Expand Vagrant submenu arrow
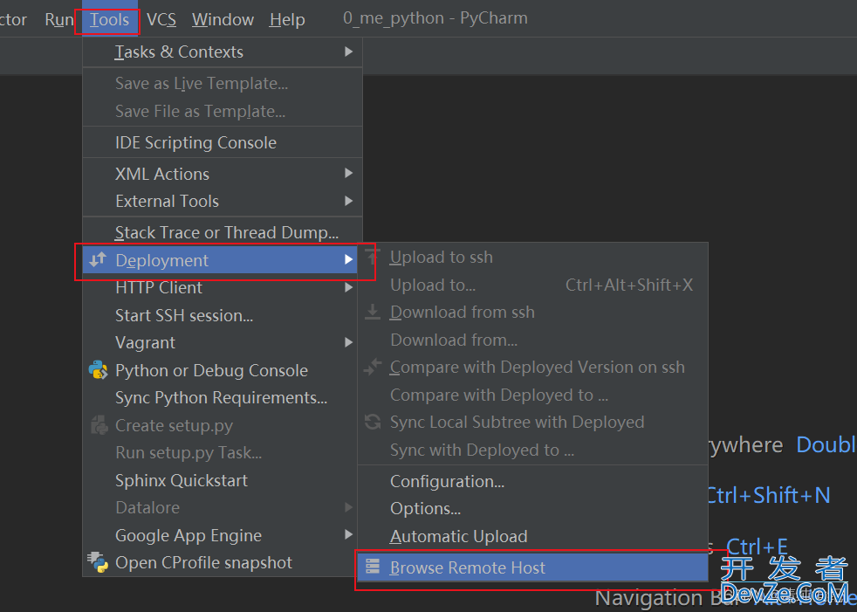 [x=349, y=343]
